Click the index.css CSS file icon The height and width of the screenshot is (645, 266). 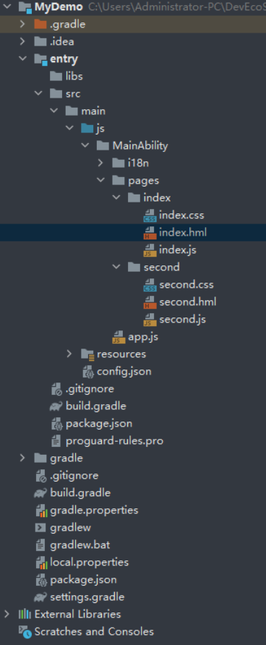click(x=150, y=215)
